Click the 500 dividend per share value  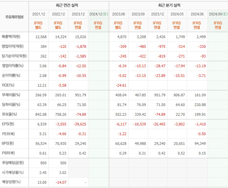(x=63, y=163)
